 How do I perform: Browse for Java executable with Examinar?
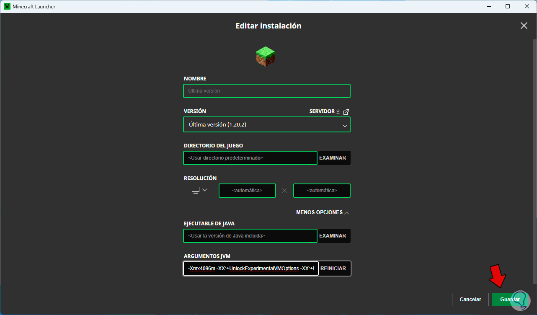tap(333, 236)
